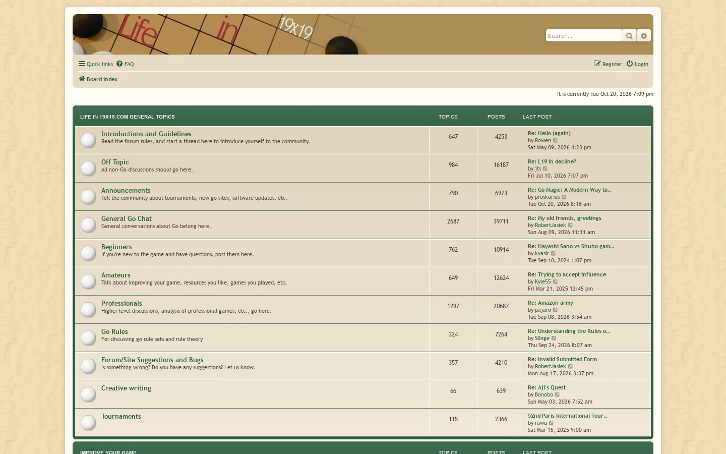The image size is (726, 454).
Task: Open the Professionals forum
Action: (122, 303)
